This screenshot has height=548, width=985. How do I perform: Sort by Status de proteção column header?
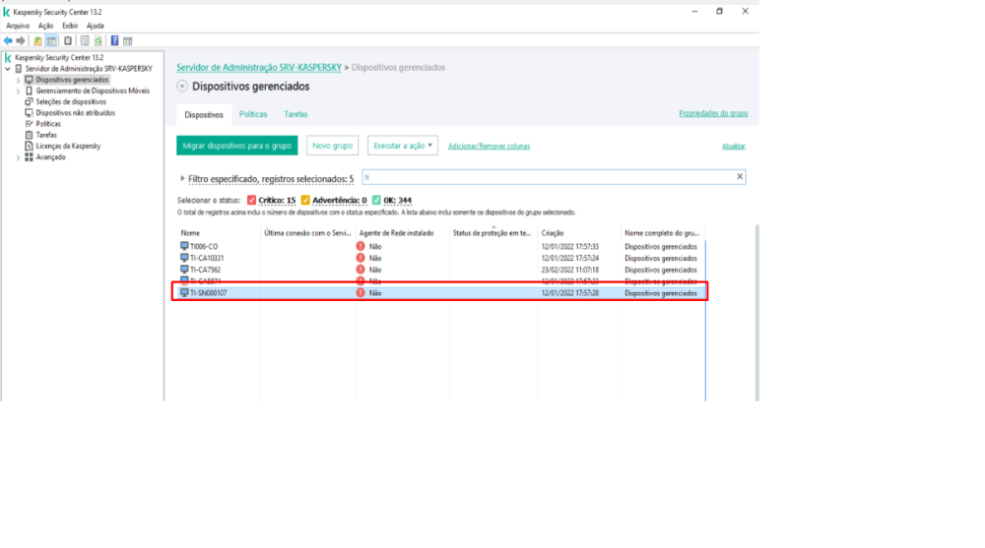[493, 233]
